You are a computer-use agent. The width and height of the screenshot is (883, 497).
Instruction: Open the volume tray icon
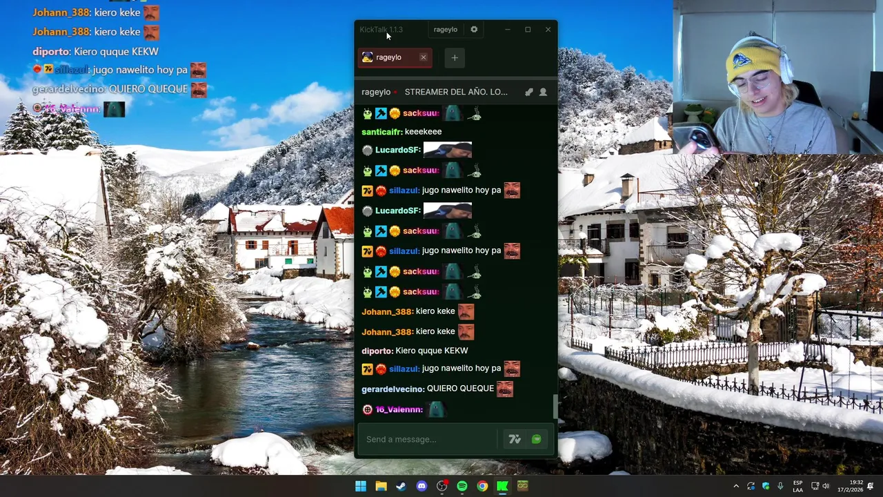click(826, 487)
